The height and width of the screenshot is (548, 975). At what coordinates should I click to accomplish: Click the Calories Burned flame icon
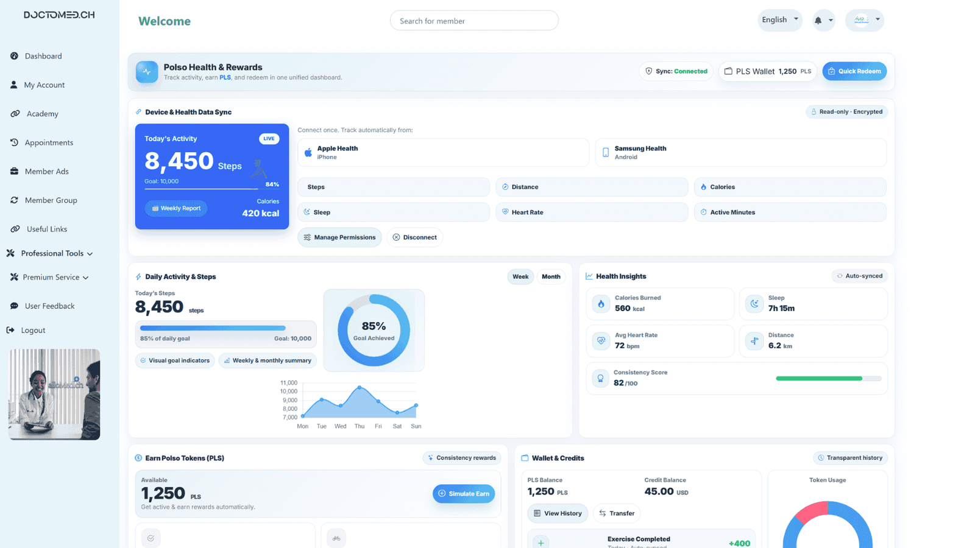point(601,304)
